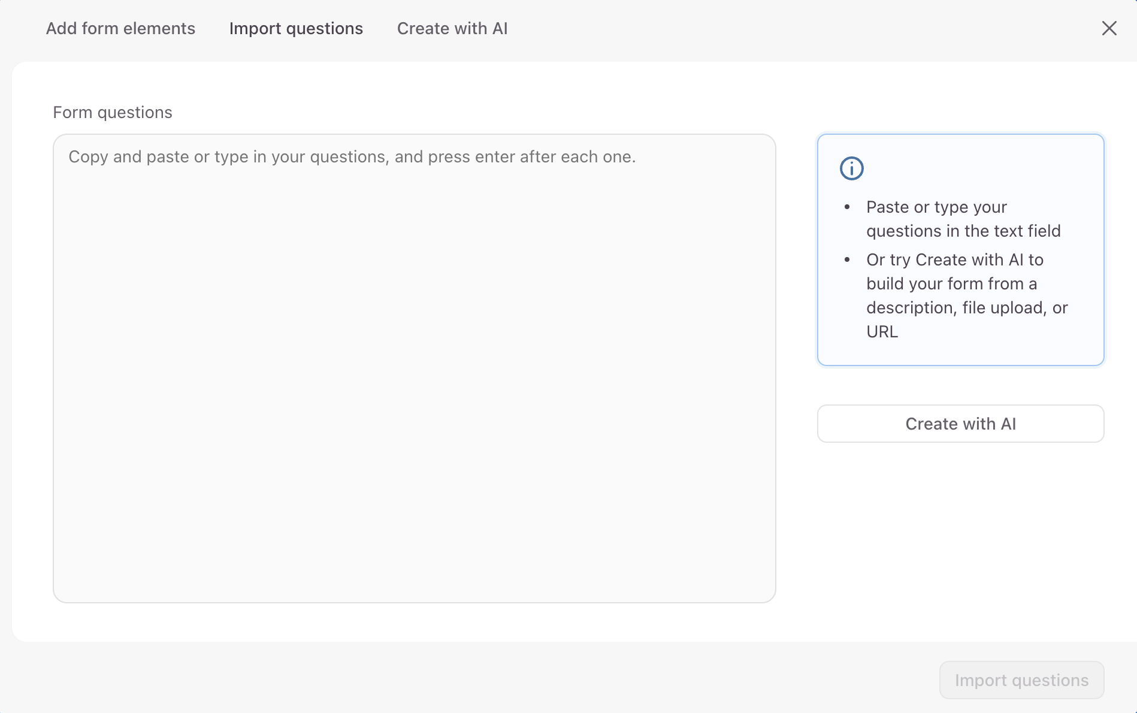This screenshot has height=713, width=1137.
Task: Select the Import questions tab
Action: coord(296,28)
